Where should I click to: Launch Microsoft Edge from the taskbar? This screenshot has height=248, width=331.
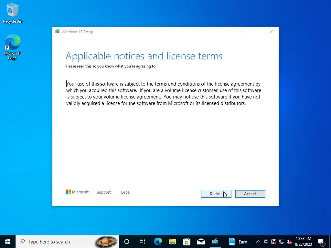pyautogui.click(x=158, y=242)
